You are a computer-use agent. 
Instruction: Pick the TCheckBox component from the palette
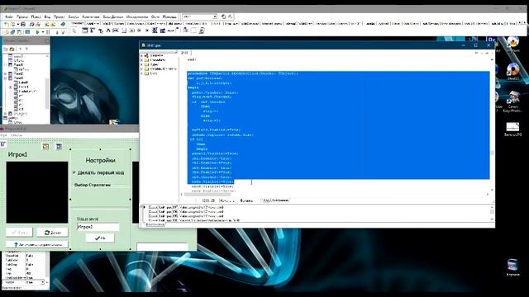pos(140,31)
